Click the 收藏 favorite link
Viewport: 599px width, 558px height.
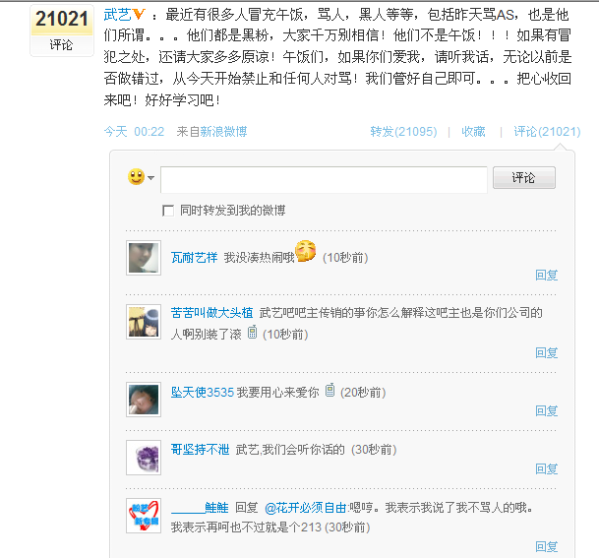[473, 132]
